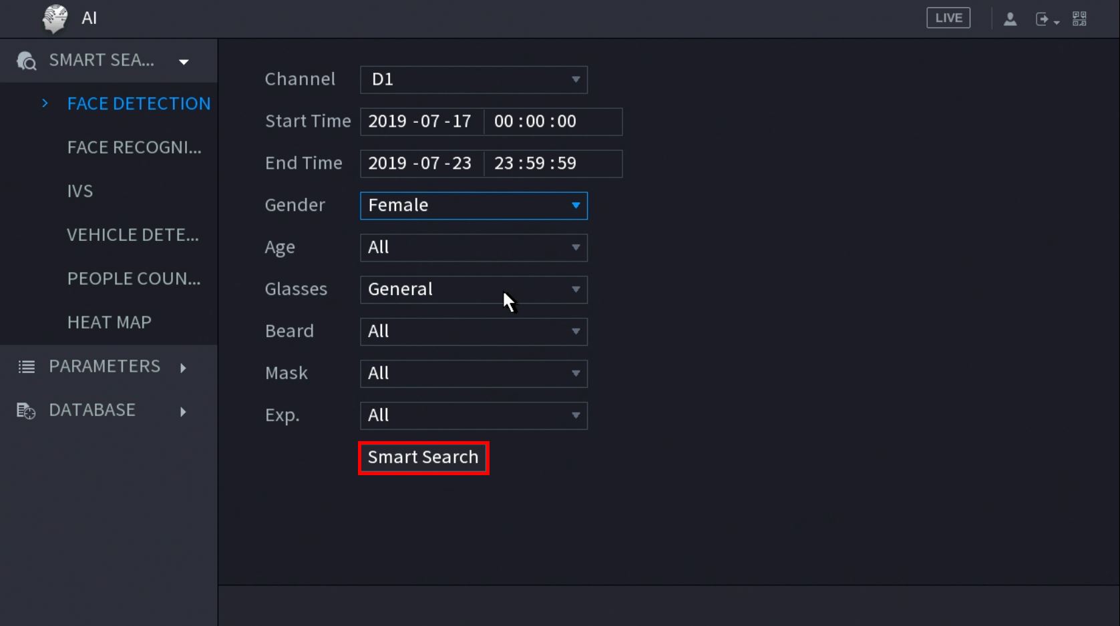
Task: Collapse the Smart Search section arrow
Action: (184, 62)
